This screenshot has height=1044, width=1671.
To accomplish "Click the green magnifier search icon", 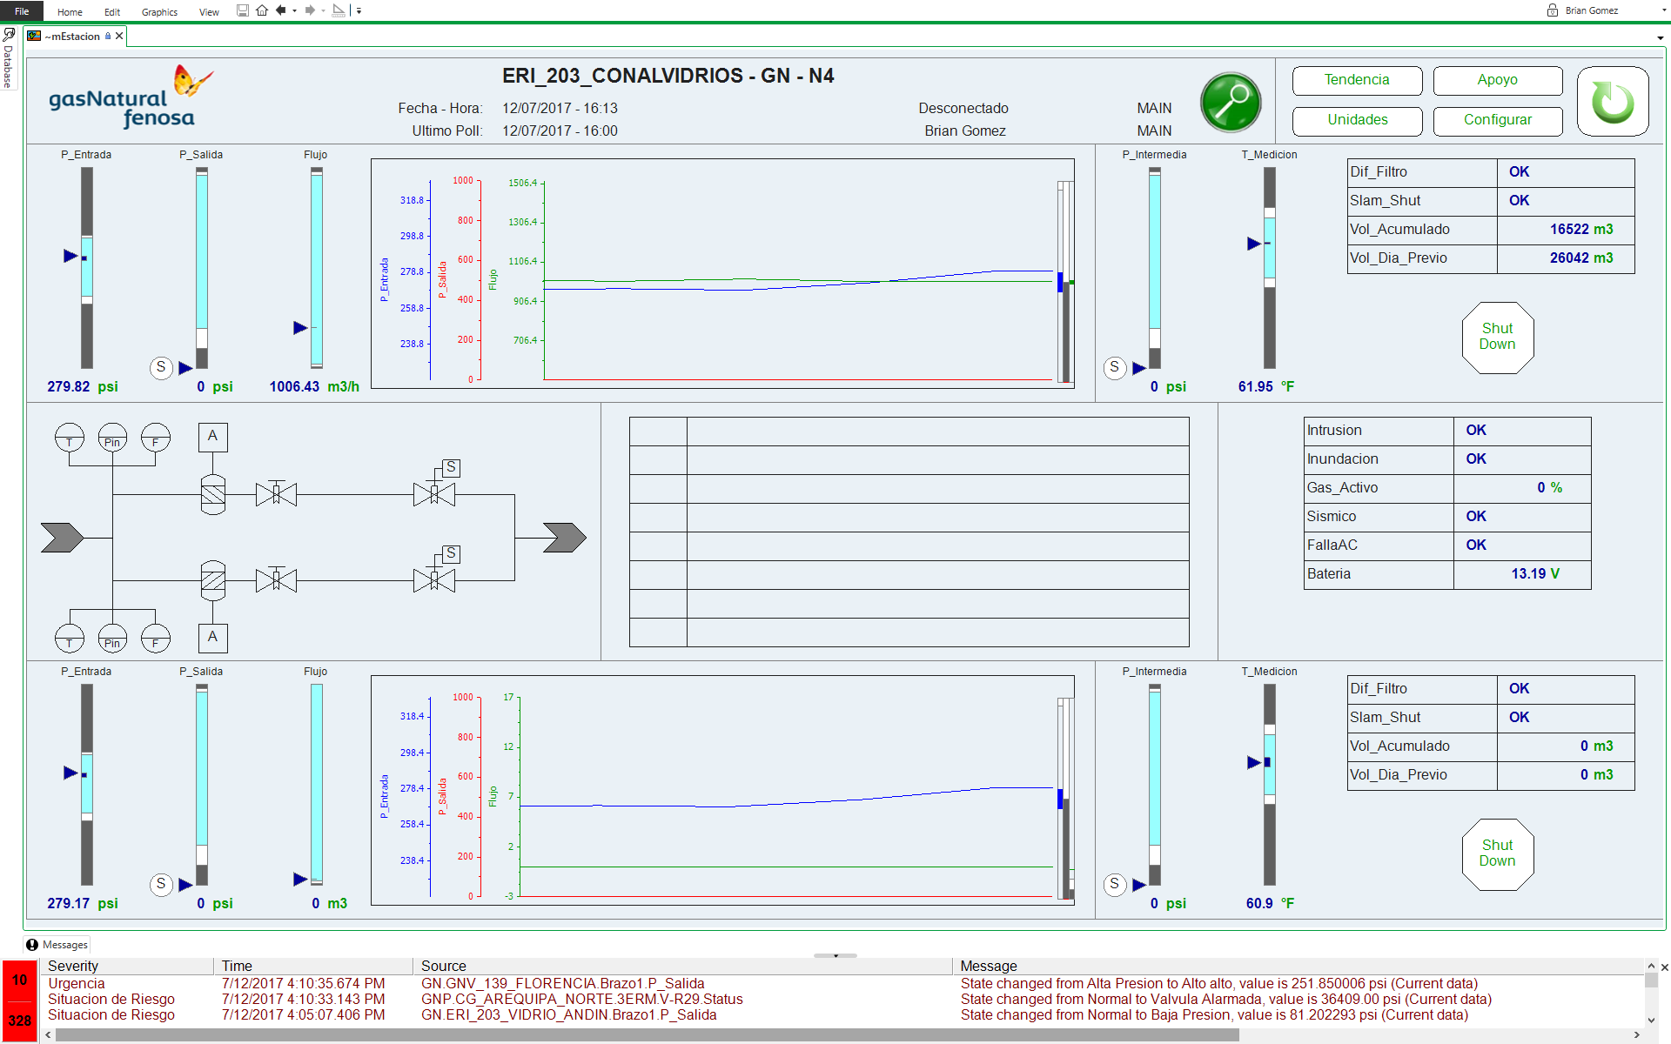I will pos(1231,102).
